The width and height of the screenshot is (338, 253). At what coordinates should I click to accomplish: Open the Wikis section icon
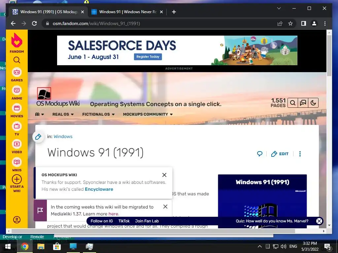[x=17, y=162]
